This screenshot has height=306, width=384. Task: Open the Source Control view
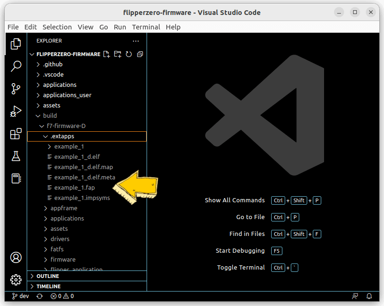[15, 89]
